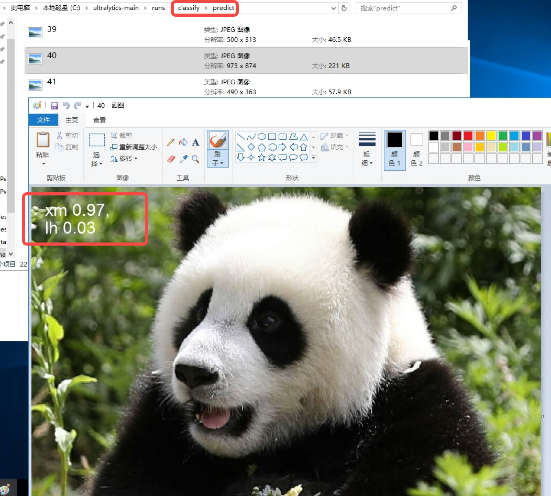Select the Color picker eyedropper tool
The width and height of the screenshot is (551, 496).
[x=183, y=159]
